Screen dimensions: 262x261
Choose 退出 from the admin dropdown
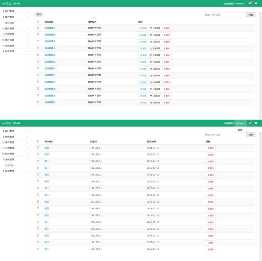coord(240,130)
